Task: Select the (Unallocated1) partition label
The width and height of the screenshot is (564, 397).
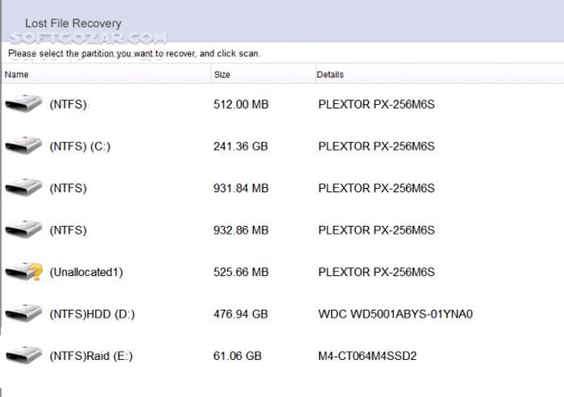Action: pyautogui.click(x=86, y=272)
